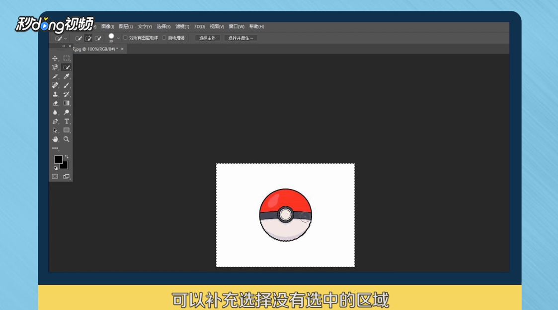Select the Zoom magnifier tool
The height and width of the screenshot is (310, 558).
click(67, 139)
